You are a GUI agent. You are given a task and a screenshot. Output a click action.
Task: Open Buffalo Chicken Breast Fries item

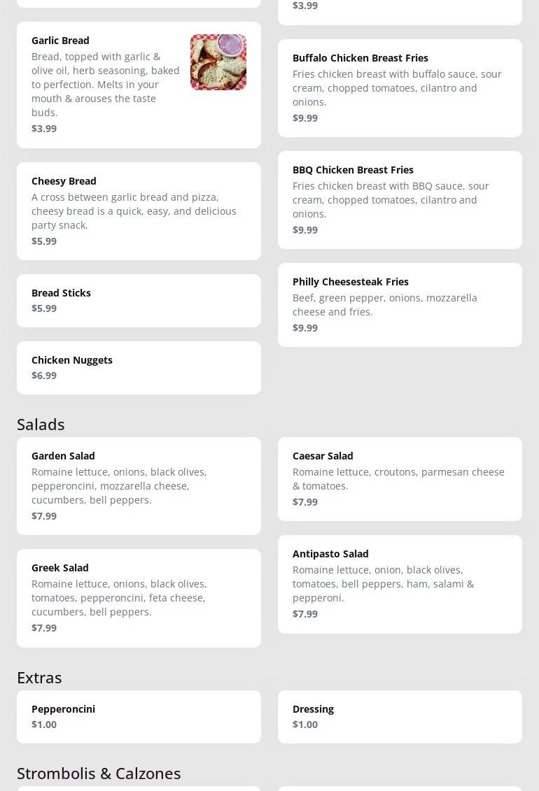(400, 87)
